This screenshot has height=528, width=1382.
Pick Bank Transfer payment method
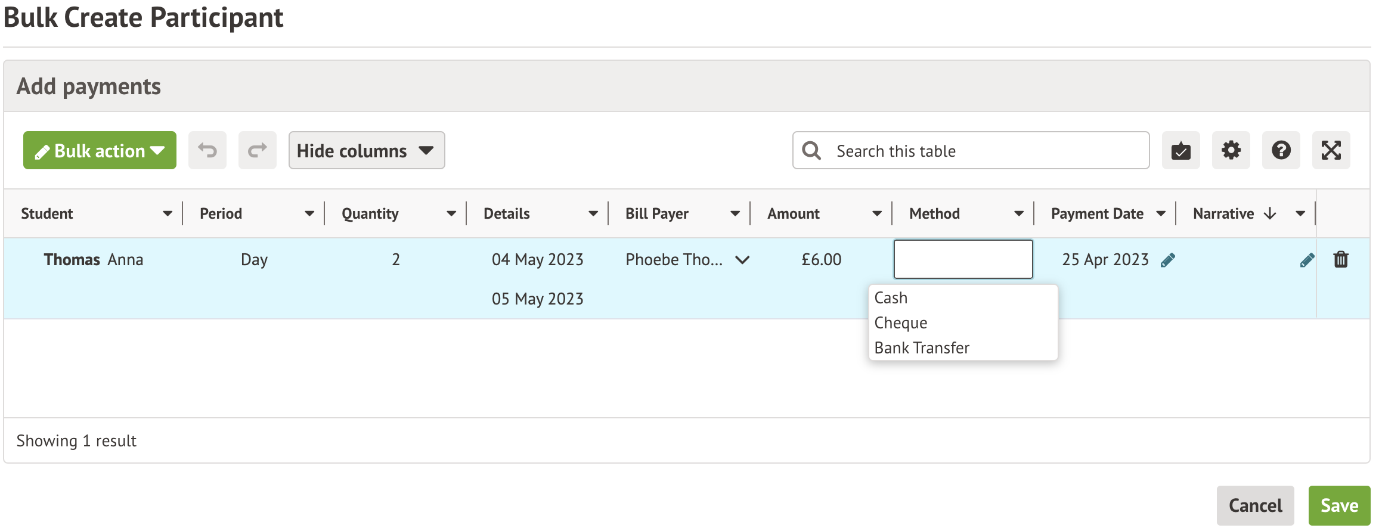click(x=922, y=347)
